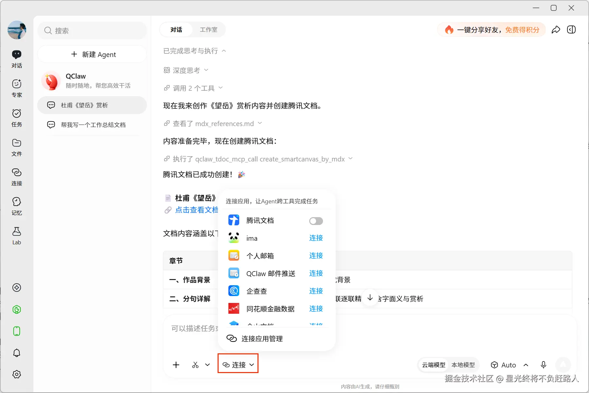The height and width of the screenshot is (393, 589).
Task: Click the compass icon in lower sidebar
Action: click(17, 288)
